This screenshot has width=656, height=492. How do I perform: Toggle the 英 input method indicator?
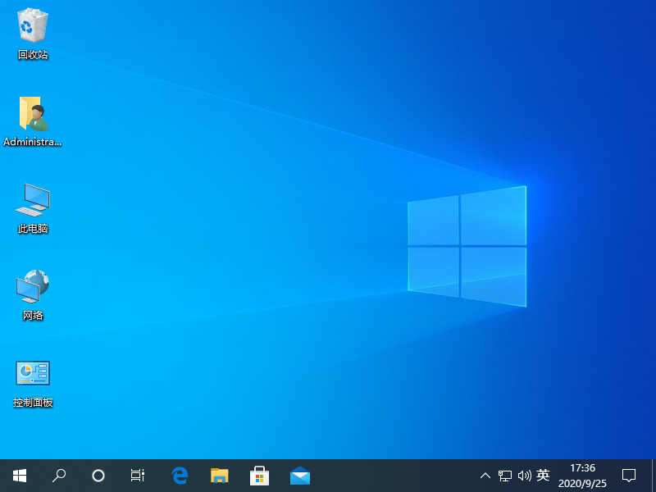coord(543,476)
